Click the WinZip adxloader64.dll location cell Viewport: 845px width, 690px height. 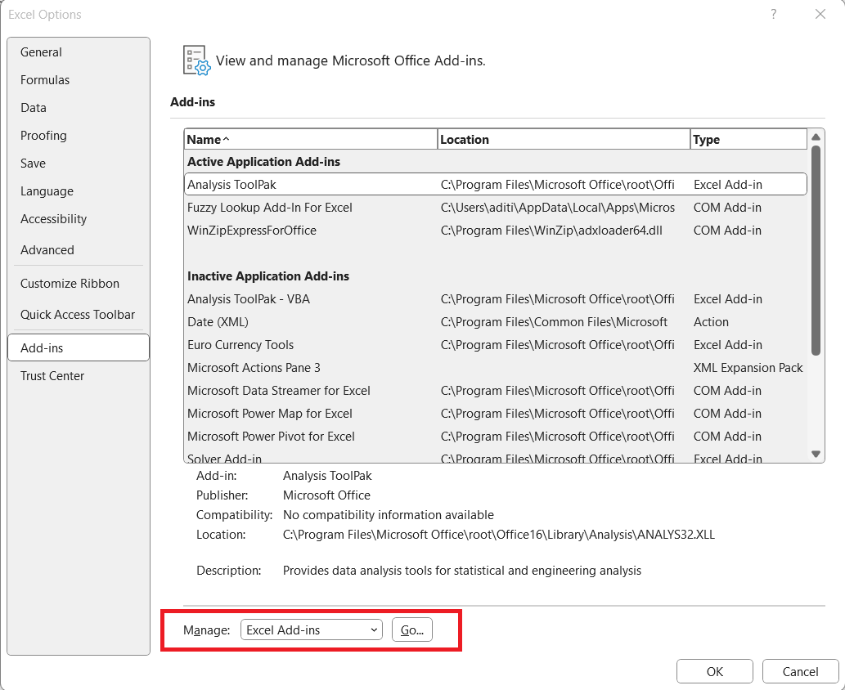[551, 231]
